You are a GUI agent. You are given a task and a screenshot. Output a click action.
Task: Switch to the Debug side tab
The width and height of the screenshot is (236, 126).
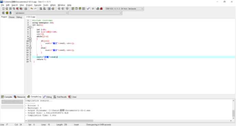click(19, 17)
